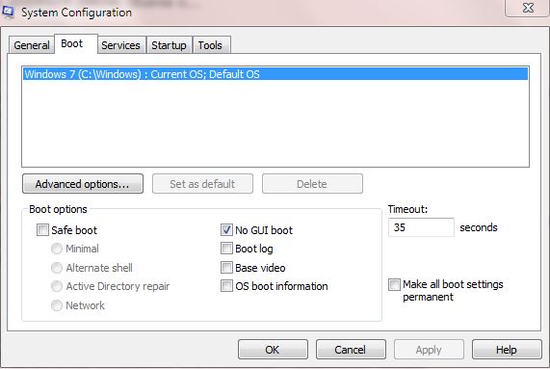550x369 pixels.
Task: Toggle Make all boot settings permanent
Action: click(394, 284)
